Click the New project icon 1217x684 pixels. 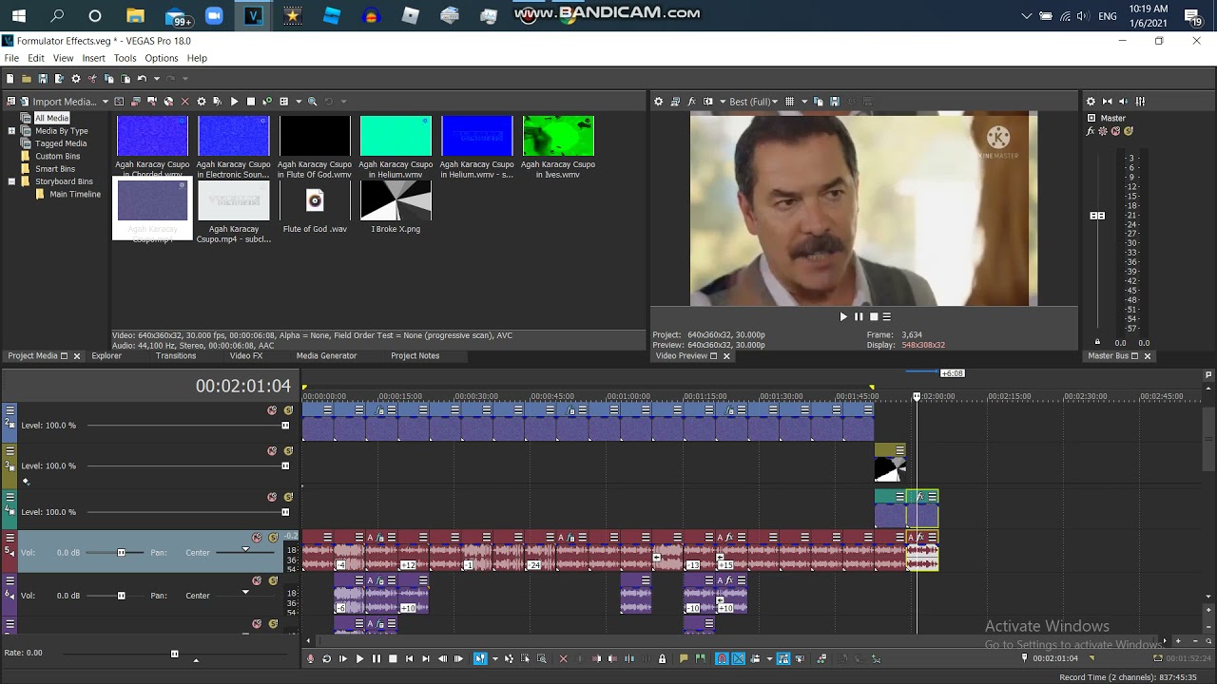[10, 79]
